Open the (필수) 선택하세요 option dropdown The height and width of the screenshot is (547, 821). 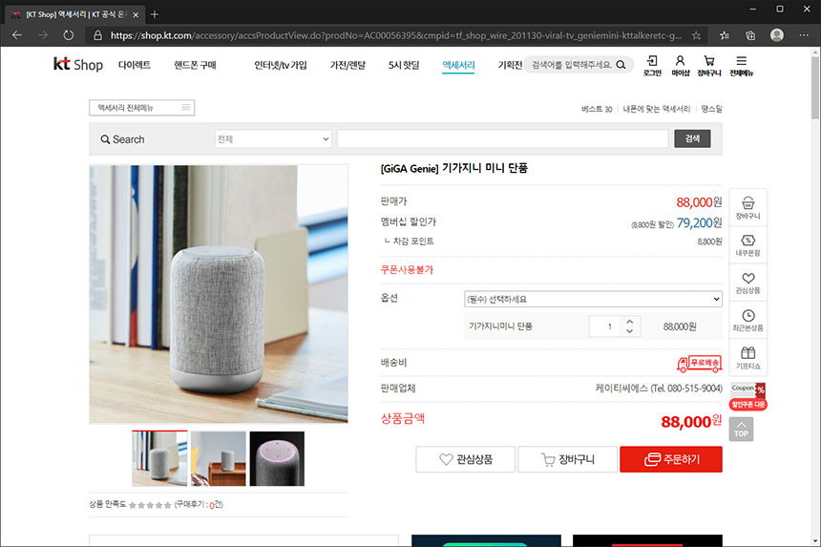(x=593, y=299)
